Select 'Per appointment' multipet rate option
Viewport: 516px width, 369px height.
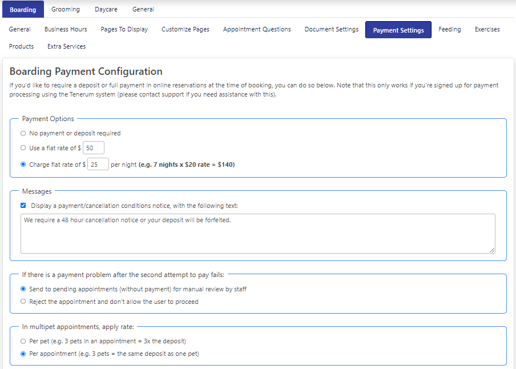(23, 354)
